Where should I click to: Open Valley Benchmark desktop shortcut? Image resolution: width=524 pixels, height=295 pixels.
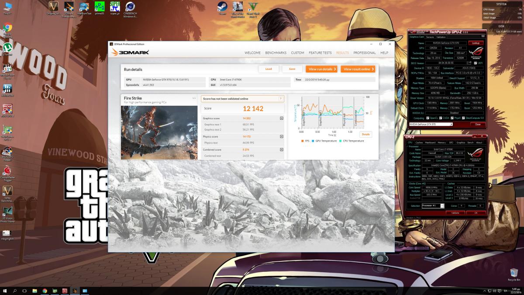click(7, 194)
